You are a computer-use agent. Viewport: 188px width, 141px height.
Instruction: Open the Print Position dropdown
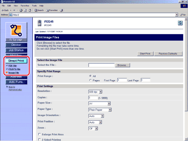pyautogui.click(x=95, y=122)
